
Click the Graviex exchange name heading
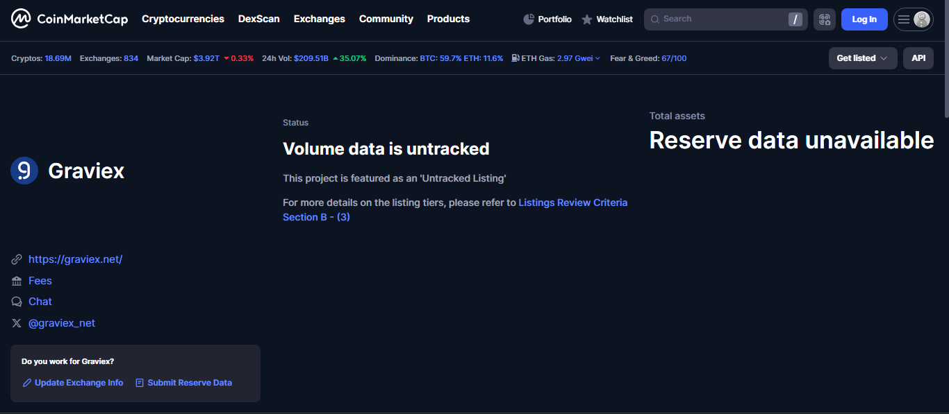86,171
